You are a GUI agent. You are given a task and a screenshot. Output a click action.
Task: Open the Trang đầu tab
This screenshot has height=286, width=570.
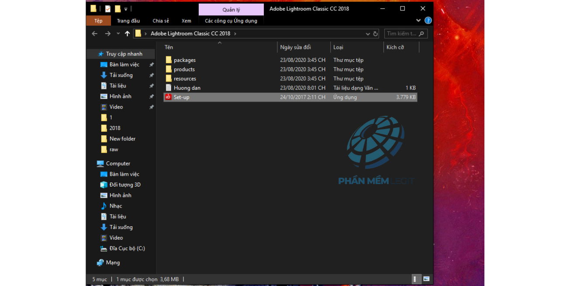(x=128, y=21)
